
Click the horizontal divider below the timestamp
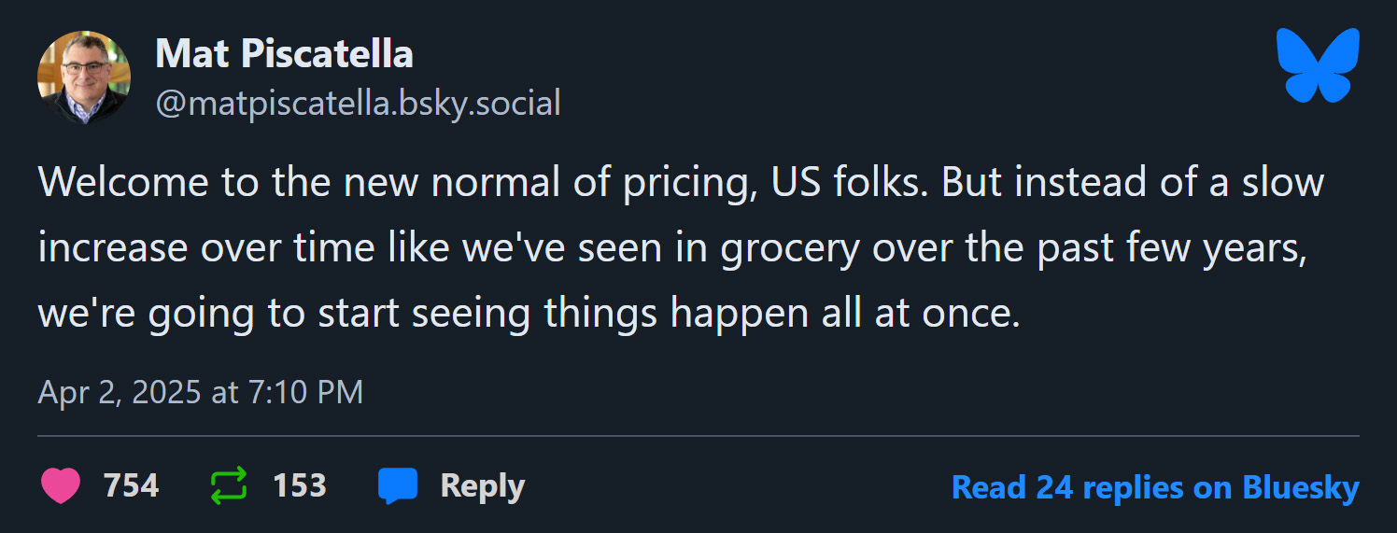pos(698,436)
